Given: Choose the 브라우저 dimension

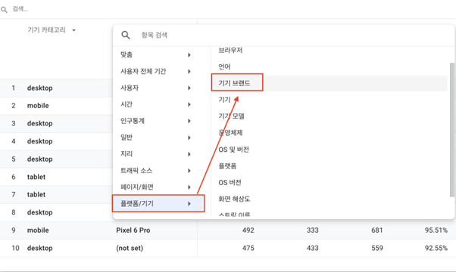Looking at the screenshot, I should 230,50.
